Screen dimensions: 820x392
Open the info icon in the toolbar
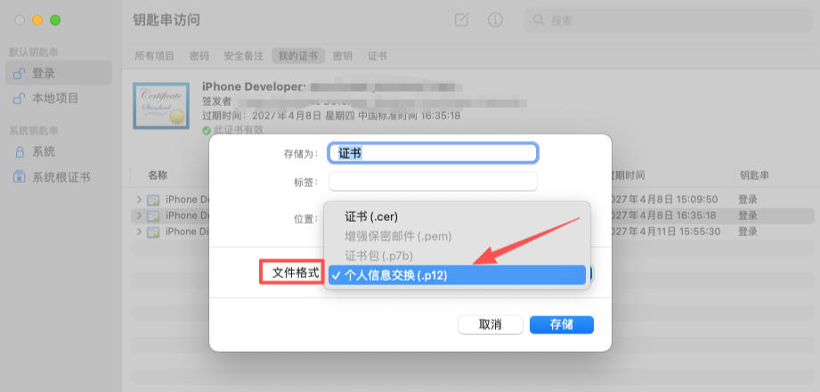[x=495, y=20]
